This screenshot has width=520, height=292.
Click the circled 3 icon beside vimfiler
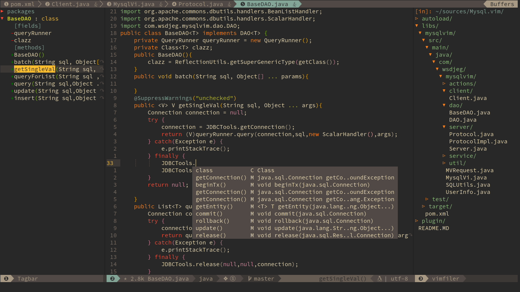point(421,279)
